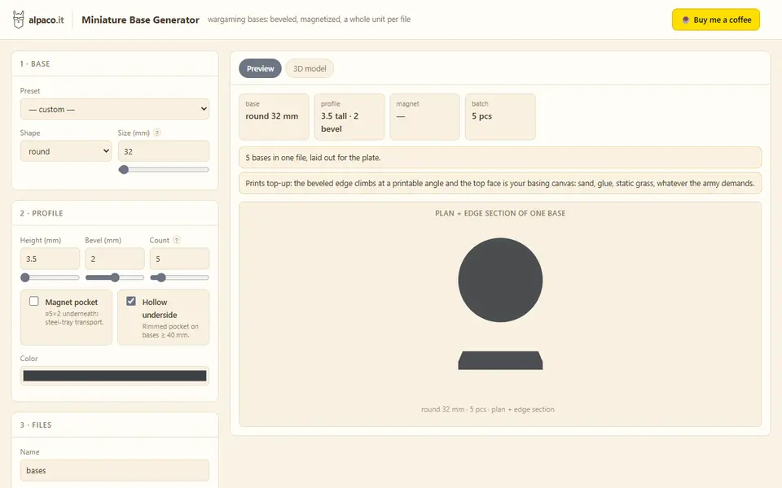Switch to the 3D model tab
Screen dimensions: 782x488
(310, 68)
